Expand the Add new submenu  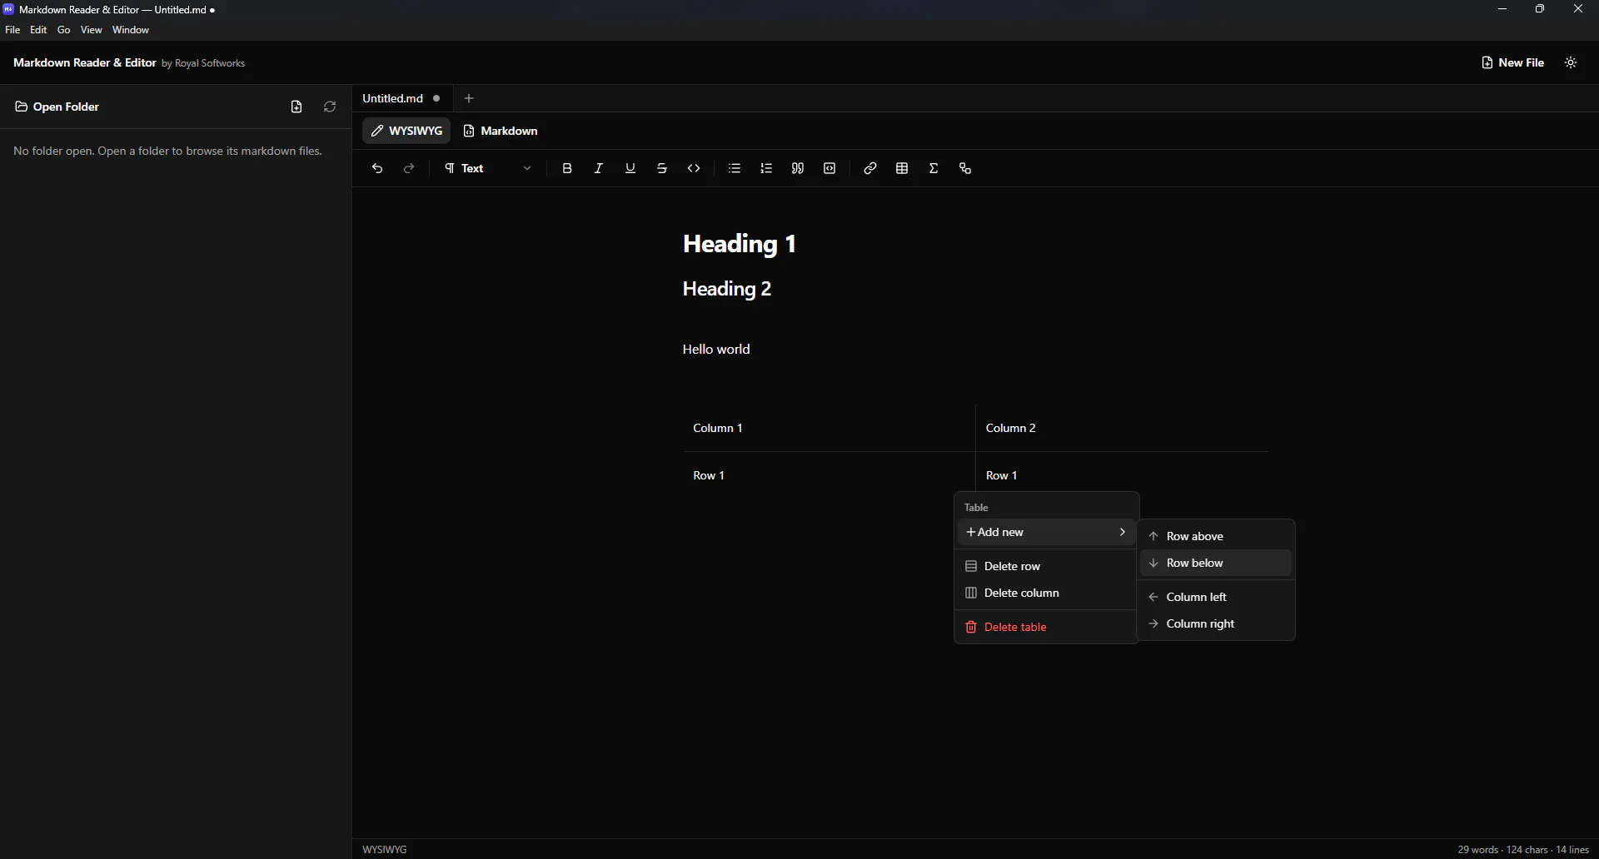(x=1046, y=532)
